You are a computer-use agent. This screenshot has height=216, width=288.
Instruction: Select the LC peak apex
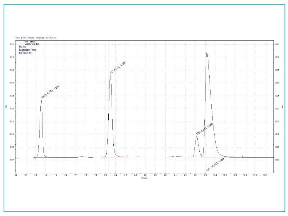point(110,75)
